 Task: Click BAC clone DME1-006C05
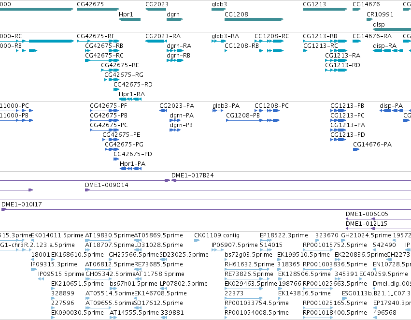pyautogui.click(x=367, y=214)
